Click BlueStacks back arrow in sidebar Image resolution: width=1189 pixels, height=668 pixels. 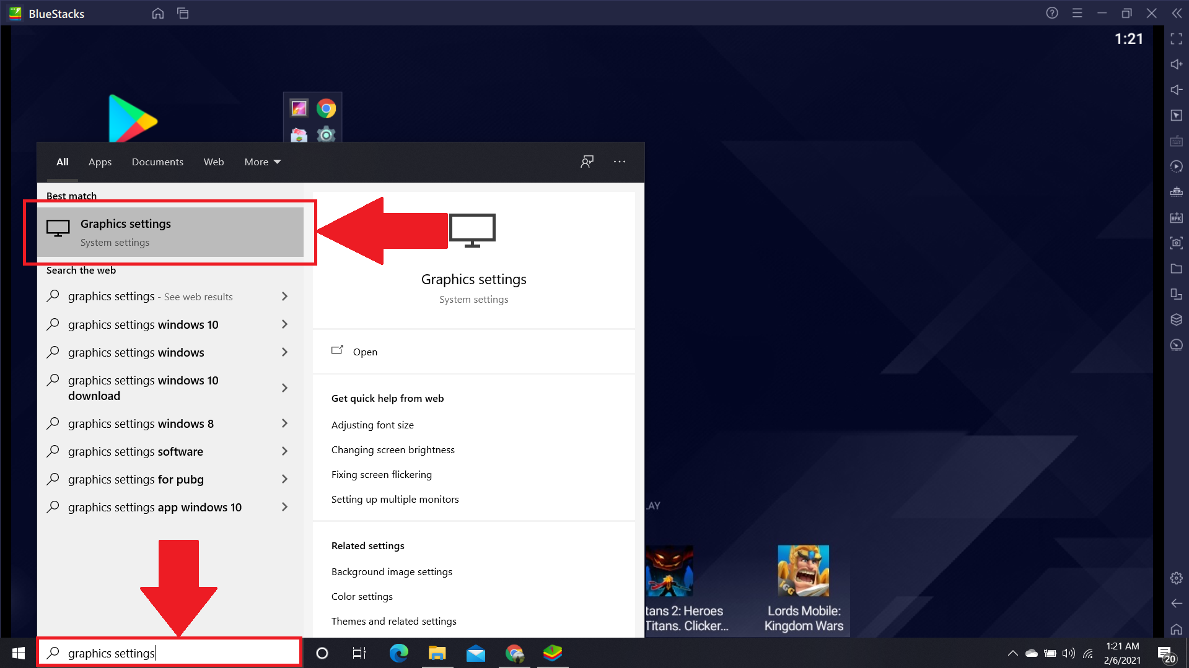[x=1177, y=603]
